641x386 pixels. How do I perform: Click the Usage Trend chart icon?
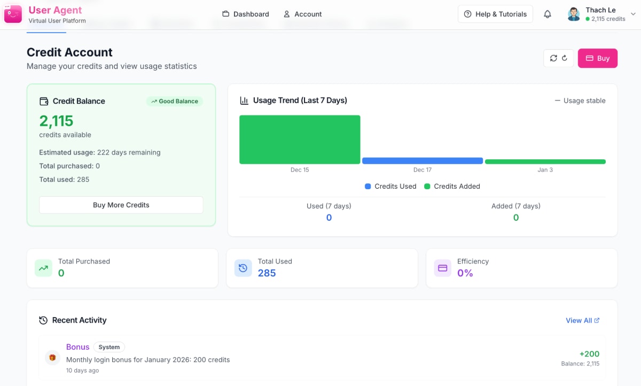[x=244, y=101]
